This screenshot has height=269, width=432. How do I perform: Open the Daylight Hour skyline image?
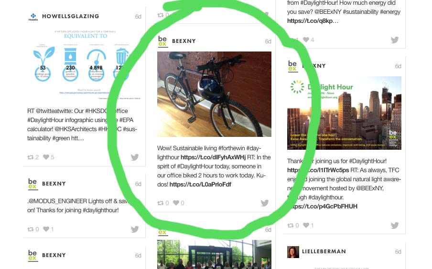click(x=344, y=113)
